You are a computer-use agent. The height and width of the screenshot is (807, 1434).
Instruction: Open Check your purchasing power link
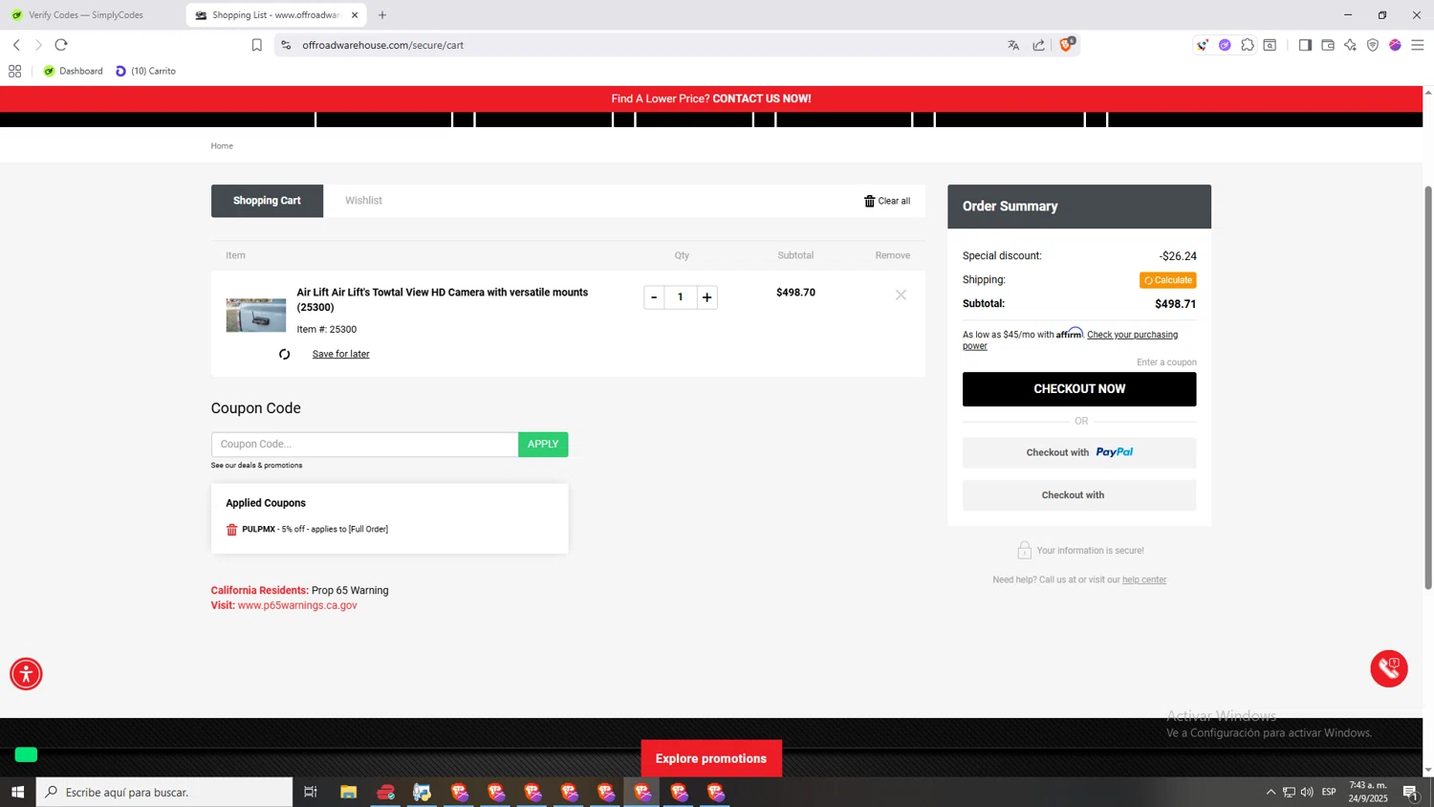[1132, 335]
